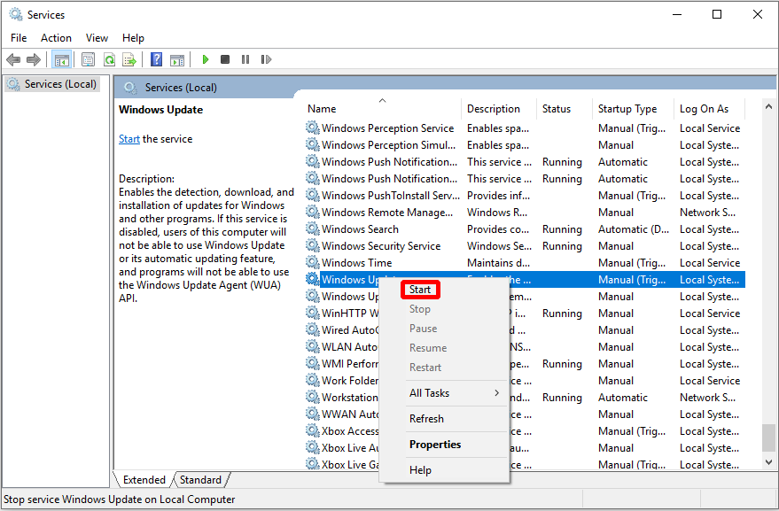Viewport: 779px width, 511px height.
Task: Select the Windows Perception Service row
Action: 524,128
